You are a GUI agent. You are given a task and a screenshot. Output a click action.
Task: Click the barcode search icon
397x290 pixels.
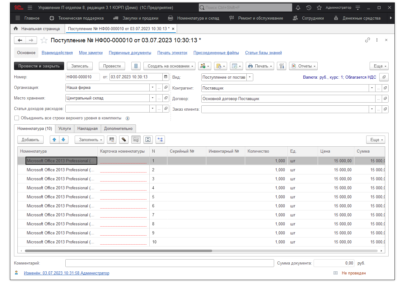pyautogui.click(x=112, y=140)
